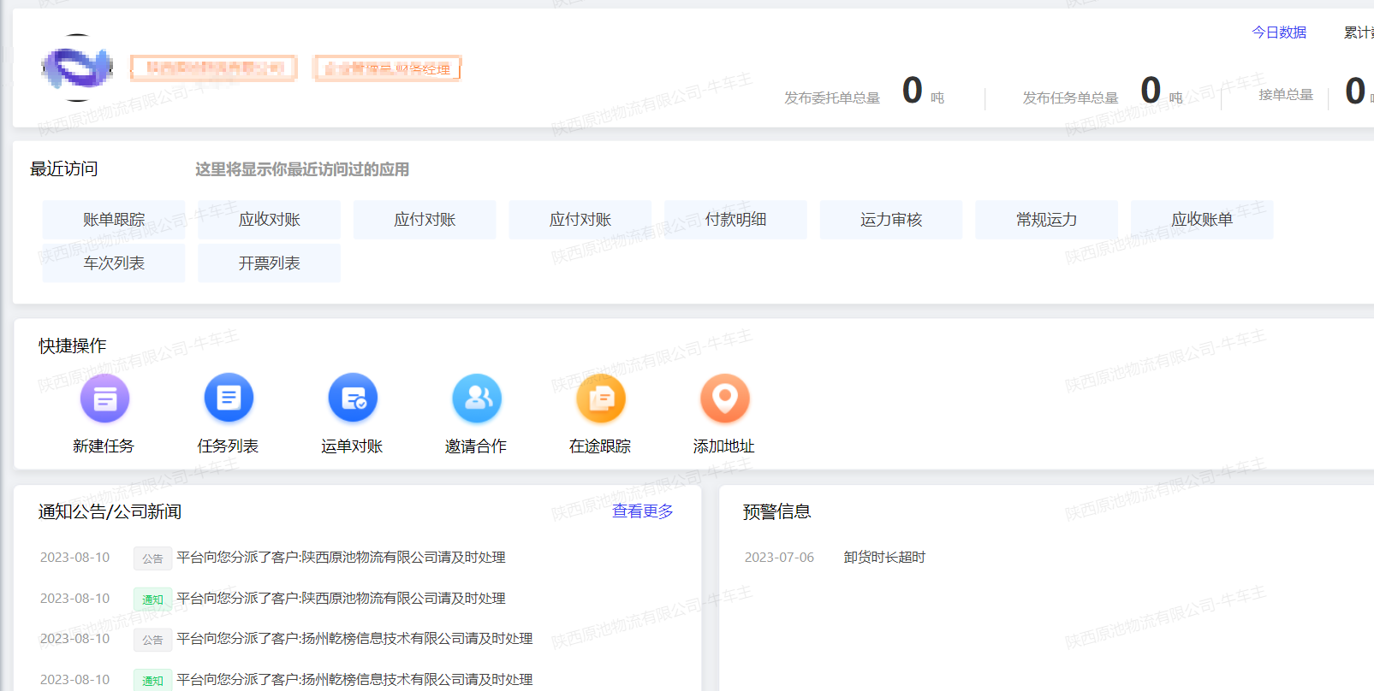Open the 在途跟踪 quick action icon
This screenshot has width=1374, height=691.
(x=601, y=399)
